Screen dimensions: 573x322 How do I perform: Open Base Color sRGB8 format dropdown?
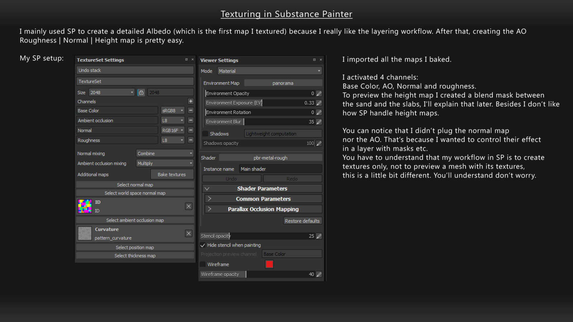(x=173, y=111)
